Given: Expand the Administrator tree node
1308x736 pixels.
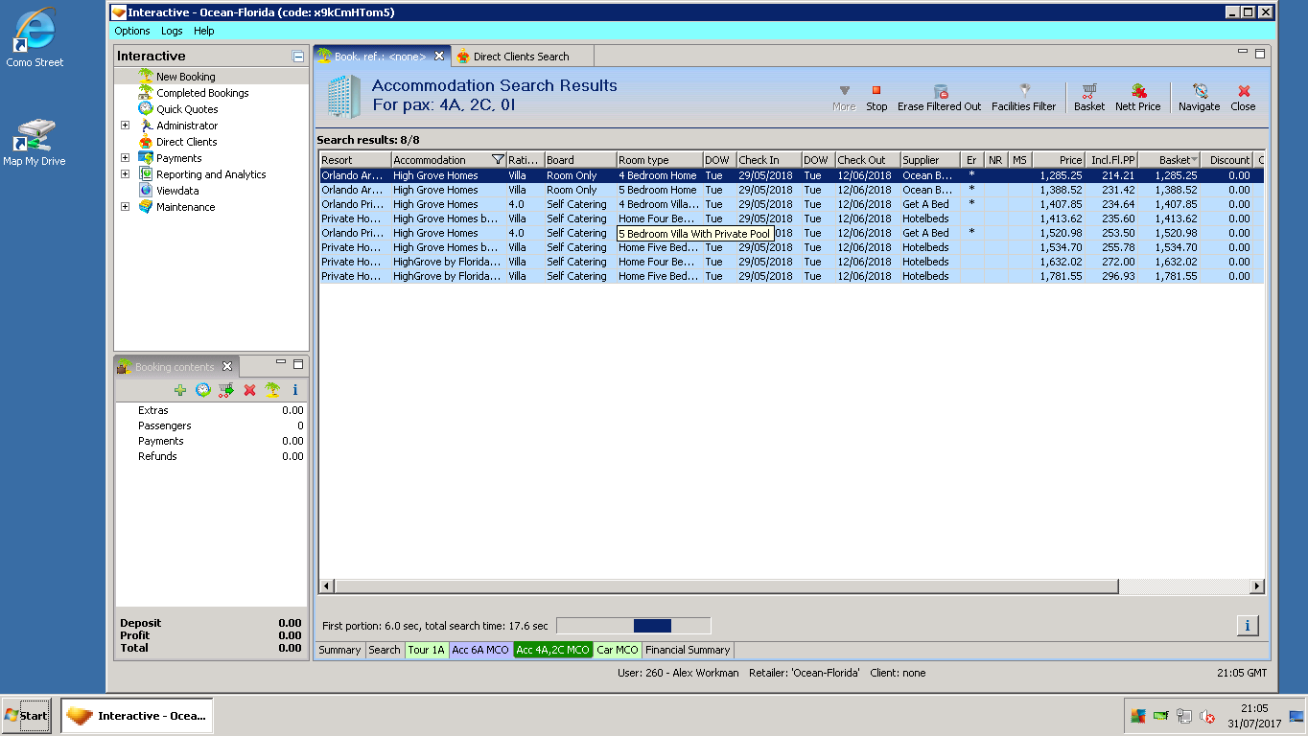Looking at the screenshot, I should click(125, 126).
